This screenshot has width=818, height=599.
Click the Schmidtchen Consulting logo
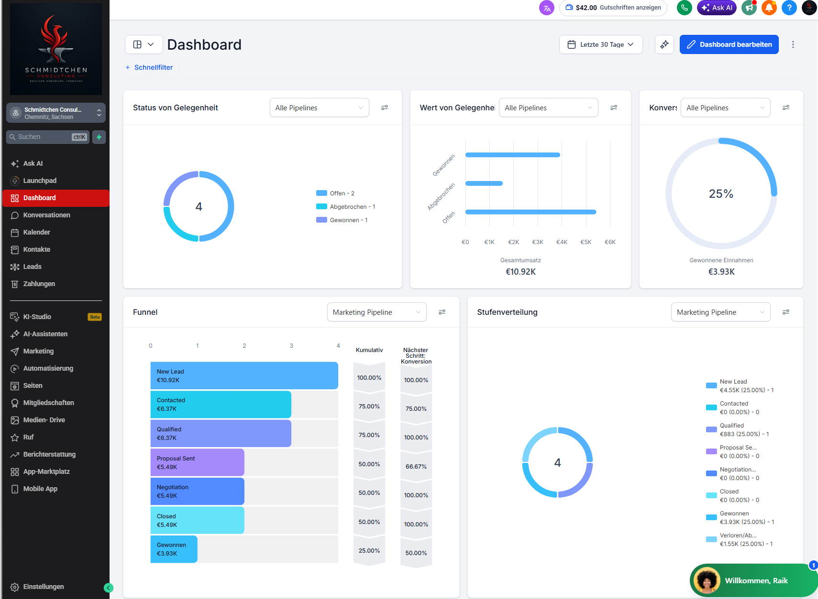point(56,49)
